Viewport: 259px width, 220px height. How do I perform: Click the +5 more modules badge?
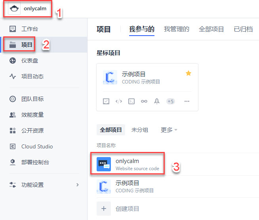tap(170, 101)
